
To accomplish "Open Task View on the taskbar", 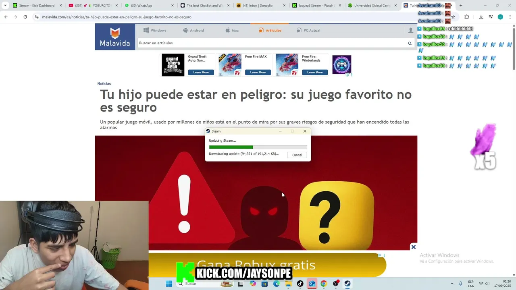I will (x=240, y=284).
